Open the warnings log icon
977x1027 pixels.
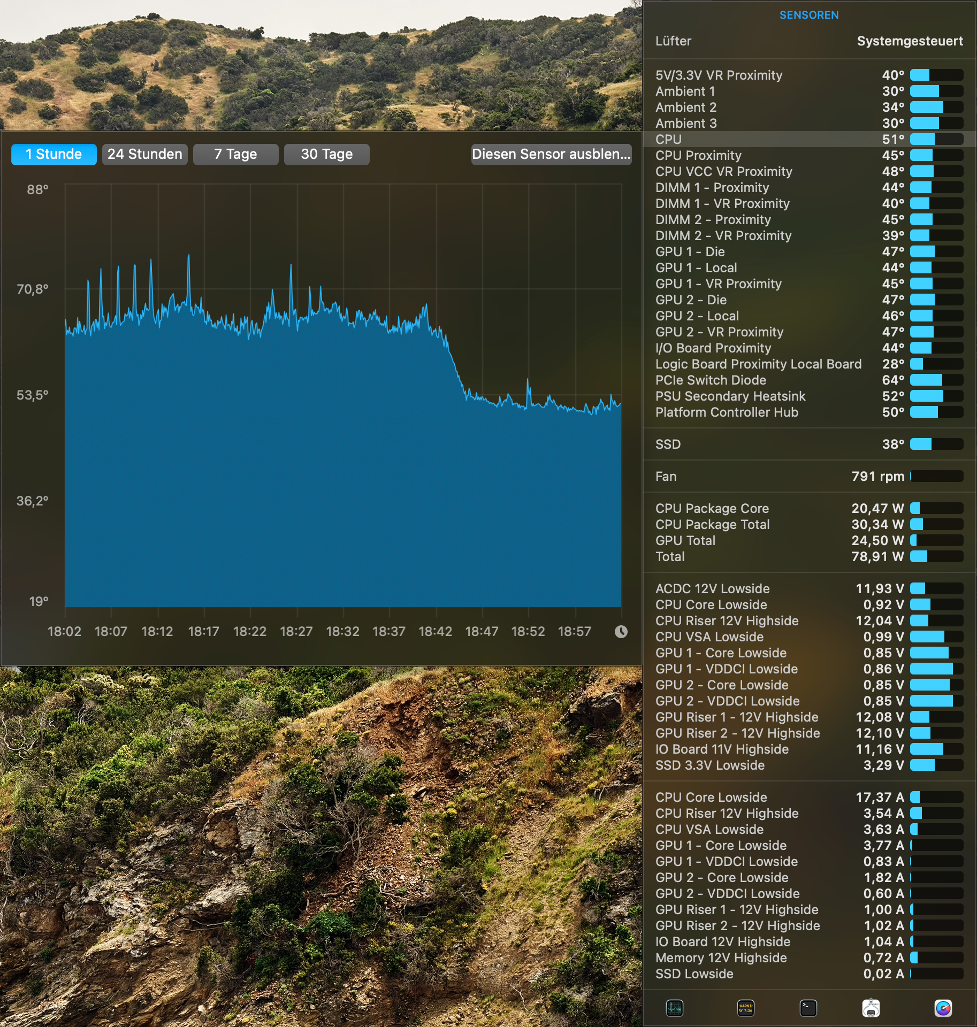(746, 1008)
